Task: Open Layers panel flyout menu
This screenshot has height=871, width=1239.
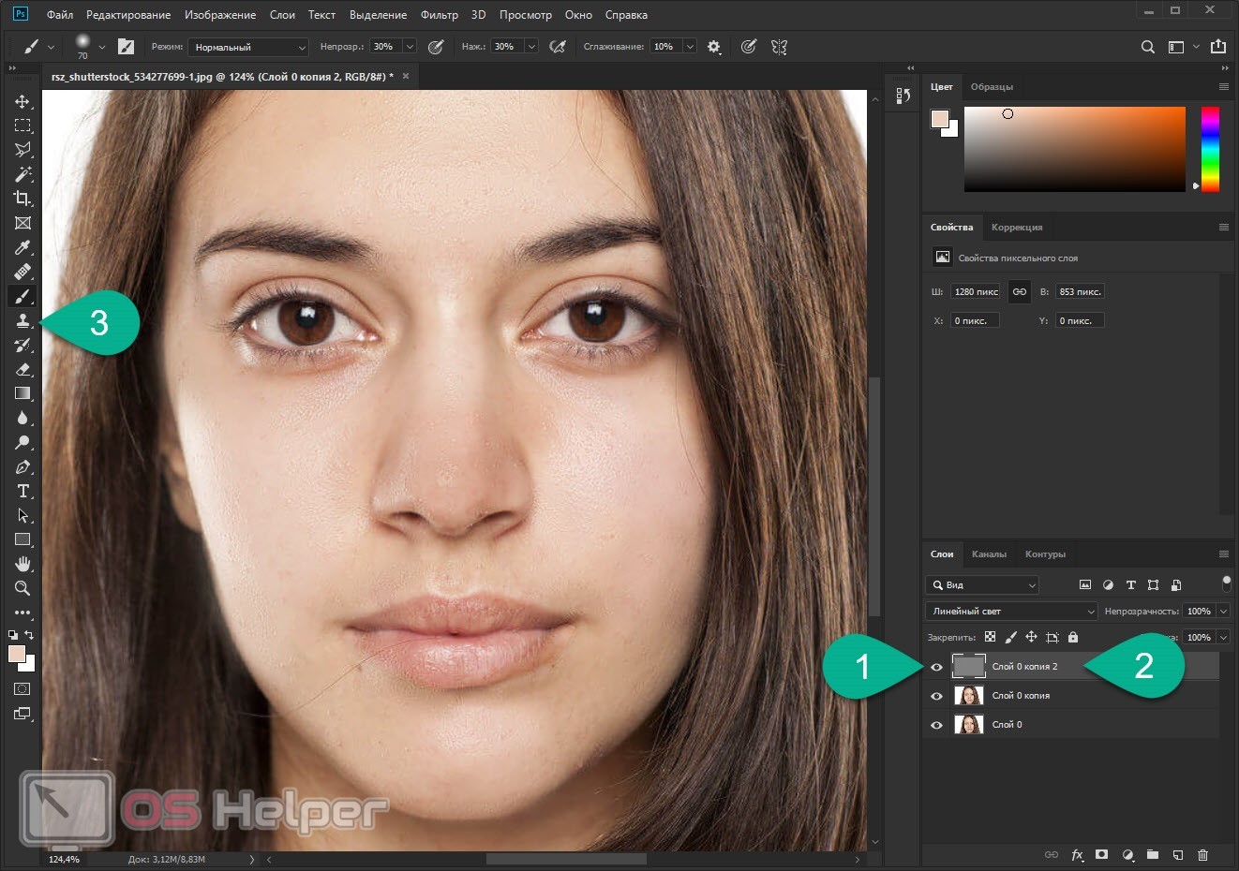Action: pos(1223,554)
